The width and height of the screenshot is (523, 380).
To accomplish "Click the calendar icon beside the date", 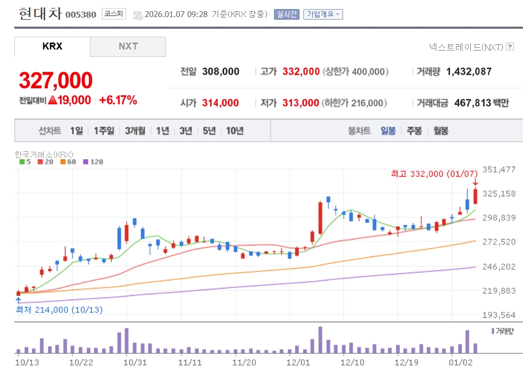I will click(137, 15).
